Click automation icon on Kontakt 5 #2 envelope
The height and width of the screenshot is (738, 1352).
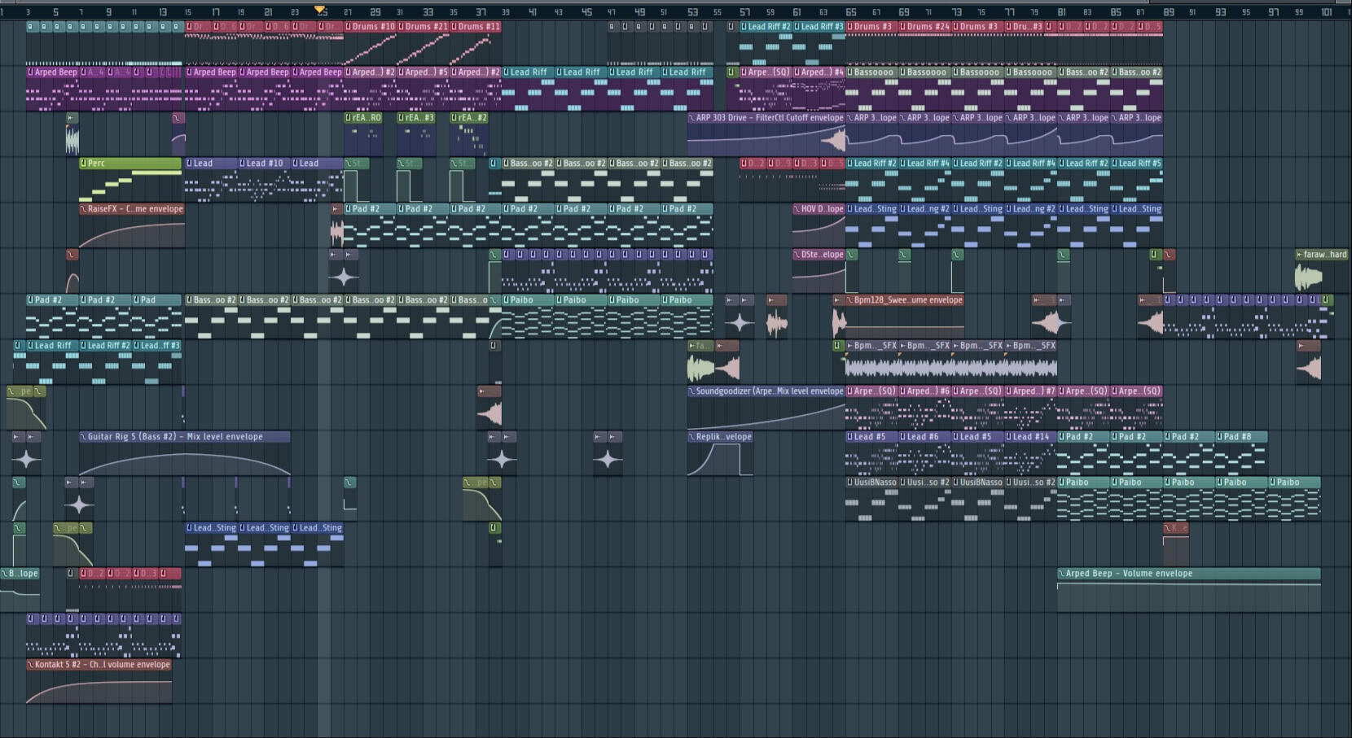[x=31, y=665]
